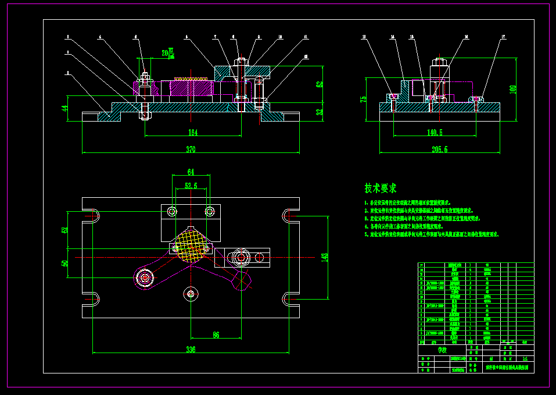Click the 50 vertical dimension text
The height and width of the screenshot is (395, 556).
point(64,264)
